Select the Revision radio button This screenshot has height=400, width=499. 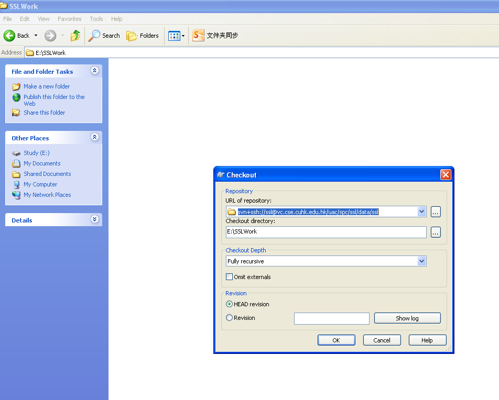[x=229, y=317]
